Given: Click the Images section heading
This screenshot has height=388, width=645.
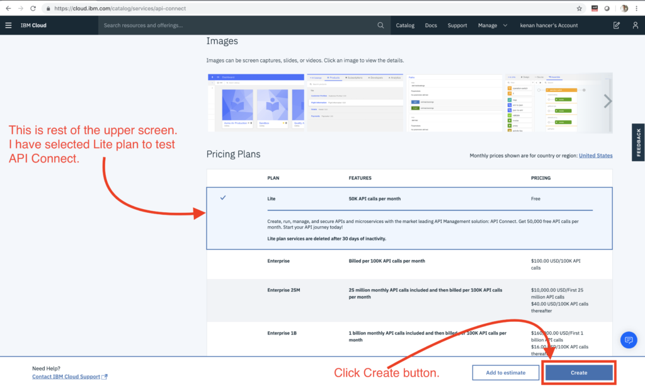Looking at the screenshot, I should 222,41.
